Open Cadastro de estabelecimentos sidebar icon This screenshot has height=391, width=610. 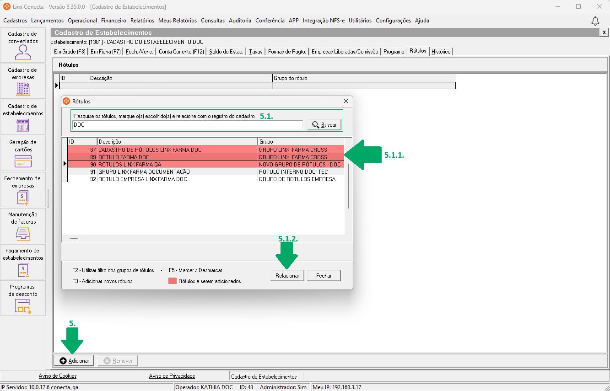point(23,118)
